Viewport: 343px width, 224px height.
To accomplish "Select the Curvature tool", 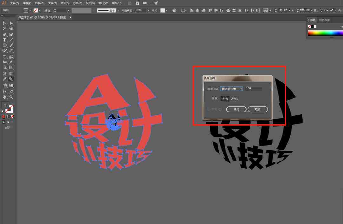I will [11, 35].
